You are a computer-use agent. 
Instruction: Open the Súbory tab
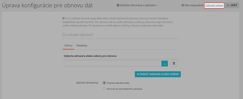click(68, 46)
